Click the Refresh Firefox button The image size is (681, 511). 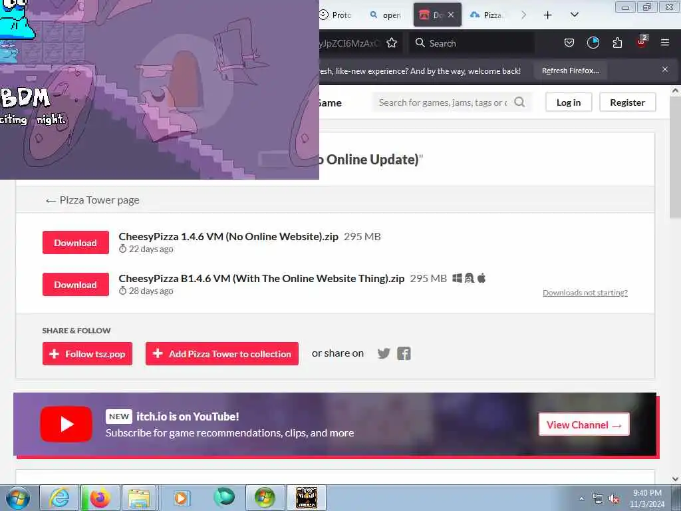(x=570, y=71)
